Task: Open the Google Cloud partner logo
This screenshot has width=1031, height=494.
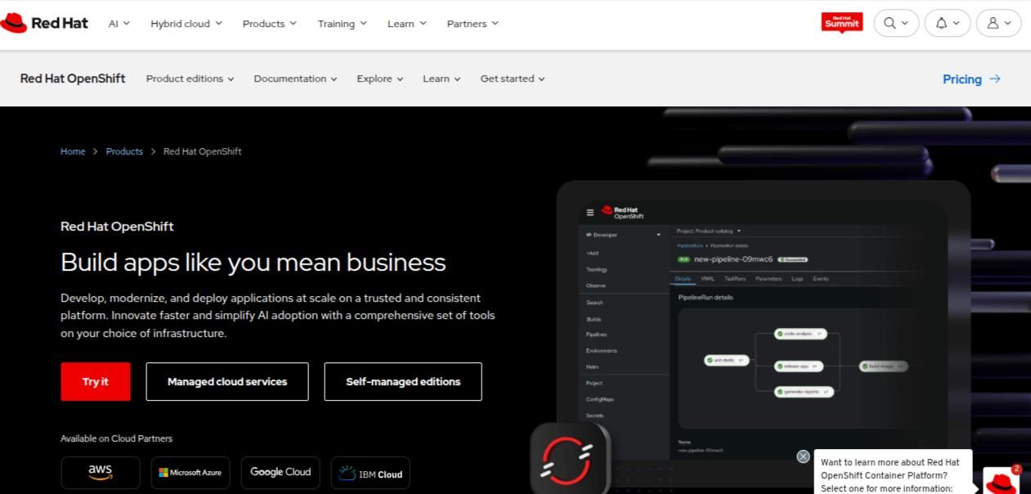Action: tap(280, 473)
